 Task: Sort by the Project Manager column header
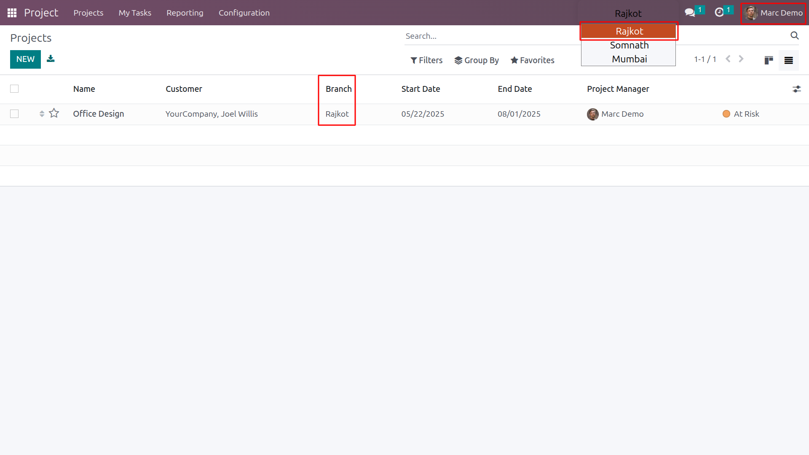[x=618, y=89]
